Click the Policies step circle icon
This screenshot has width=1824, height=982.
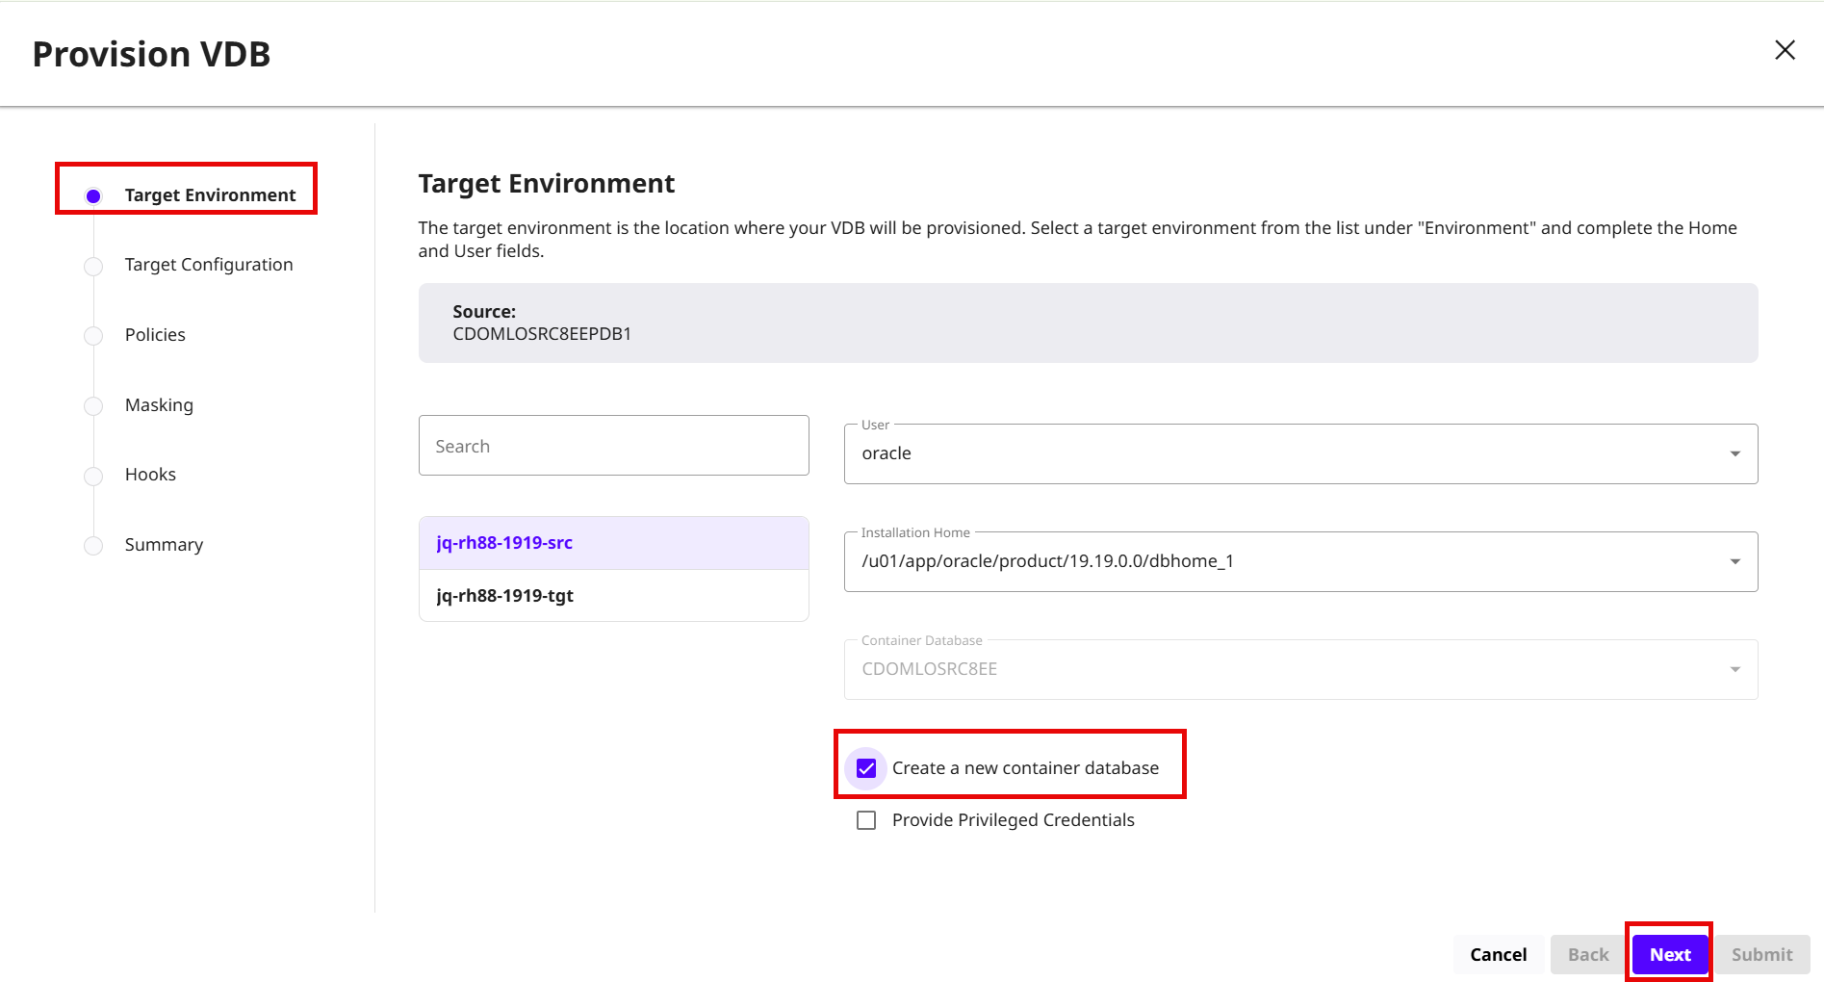(x=93, y=336)
